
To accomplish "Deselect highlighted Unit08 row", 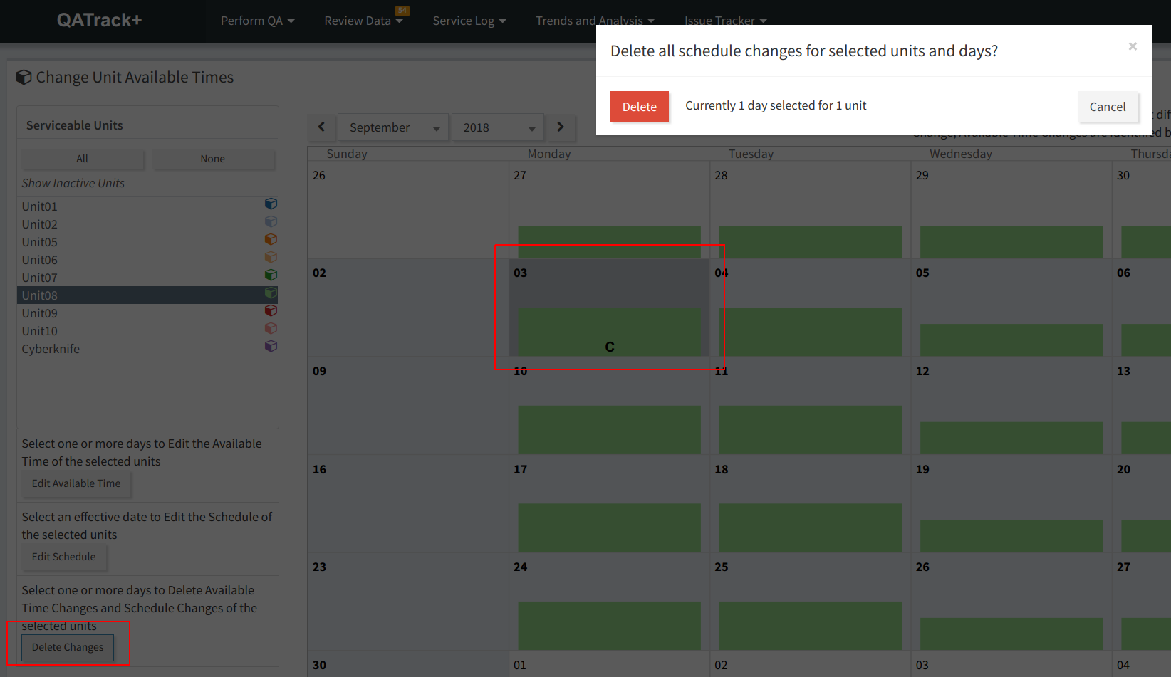I will pyautogui.click(x=147, y=295).
